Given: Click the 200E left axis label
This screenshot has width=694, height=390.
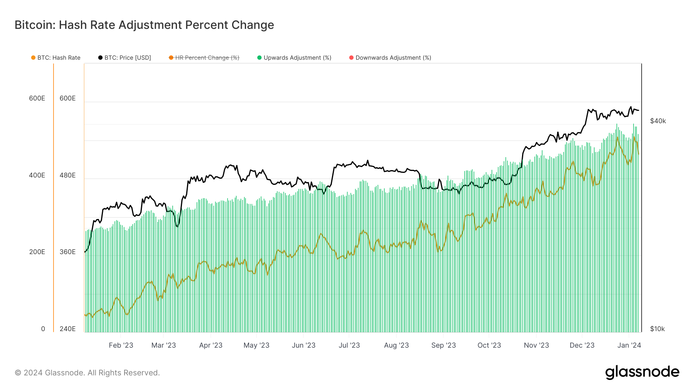Looking at the screenshot, I should [37, 252].
